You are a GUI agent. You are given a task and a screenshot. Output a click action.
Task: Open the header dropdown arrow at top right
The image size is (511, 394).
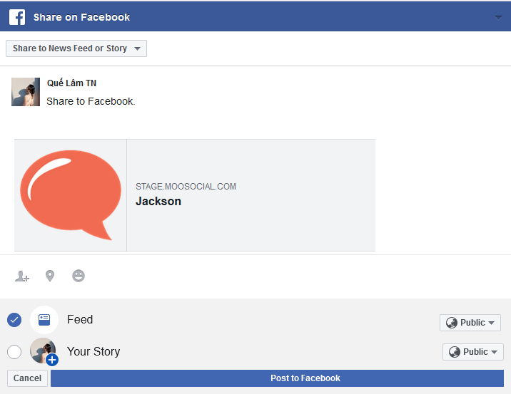498,17
